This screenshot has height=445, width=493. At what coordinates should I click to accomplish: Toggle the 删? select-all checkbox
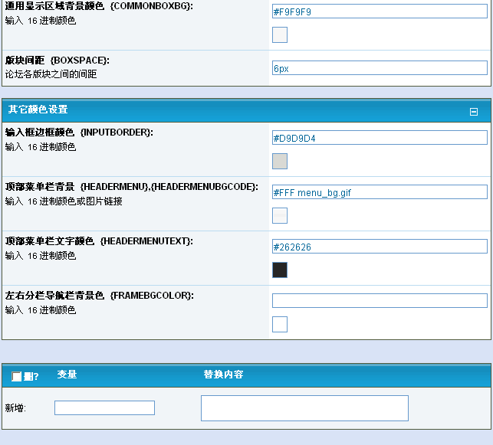pos(17,376)
